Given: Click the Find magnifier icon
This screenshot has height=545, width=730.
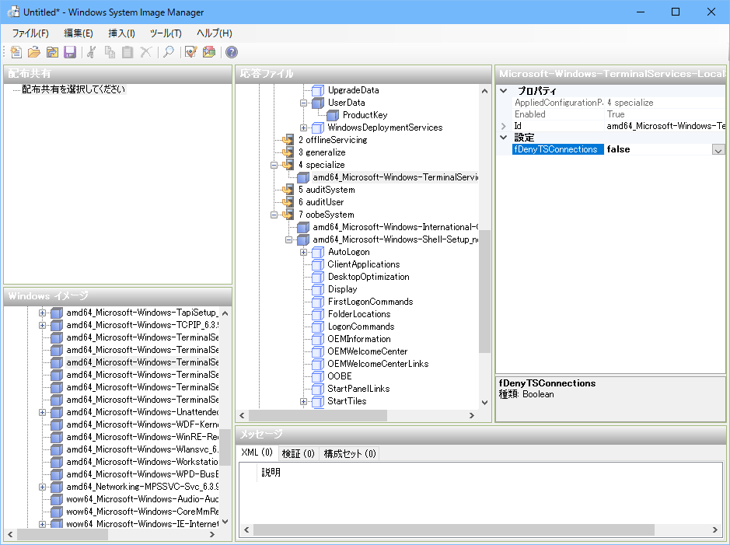Looking at the screenshot, I should 169,52.
